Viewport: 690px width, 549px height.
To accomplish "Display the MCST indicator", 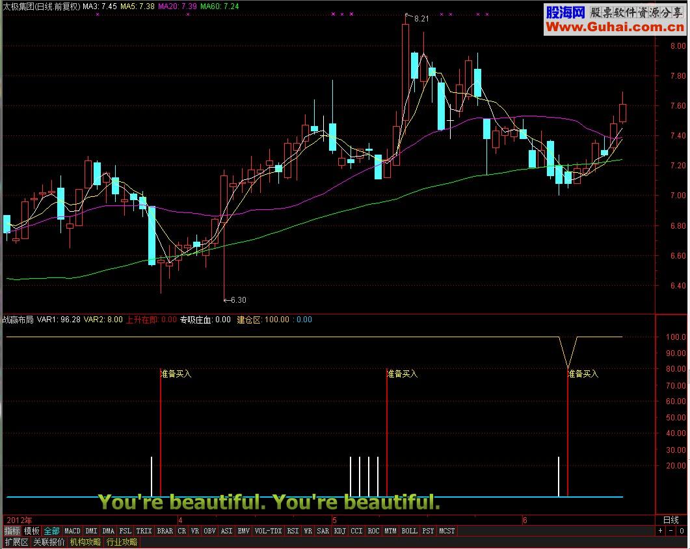I will point(447,531).
